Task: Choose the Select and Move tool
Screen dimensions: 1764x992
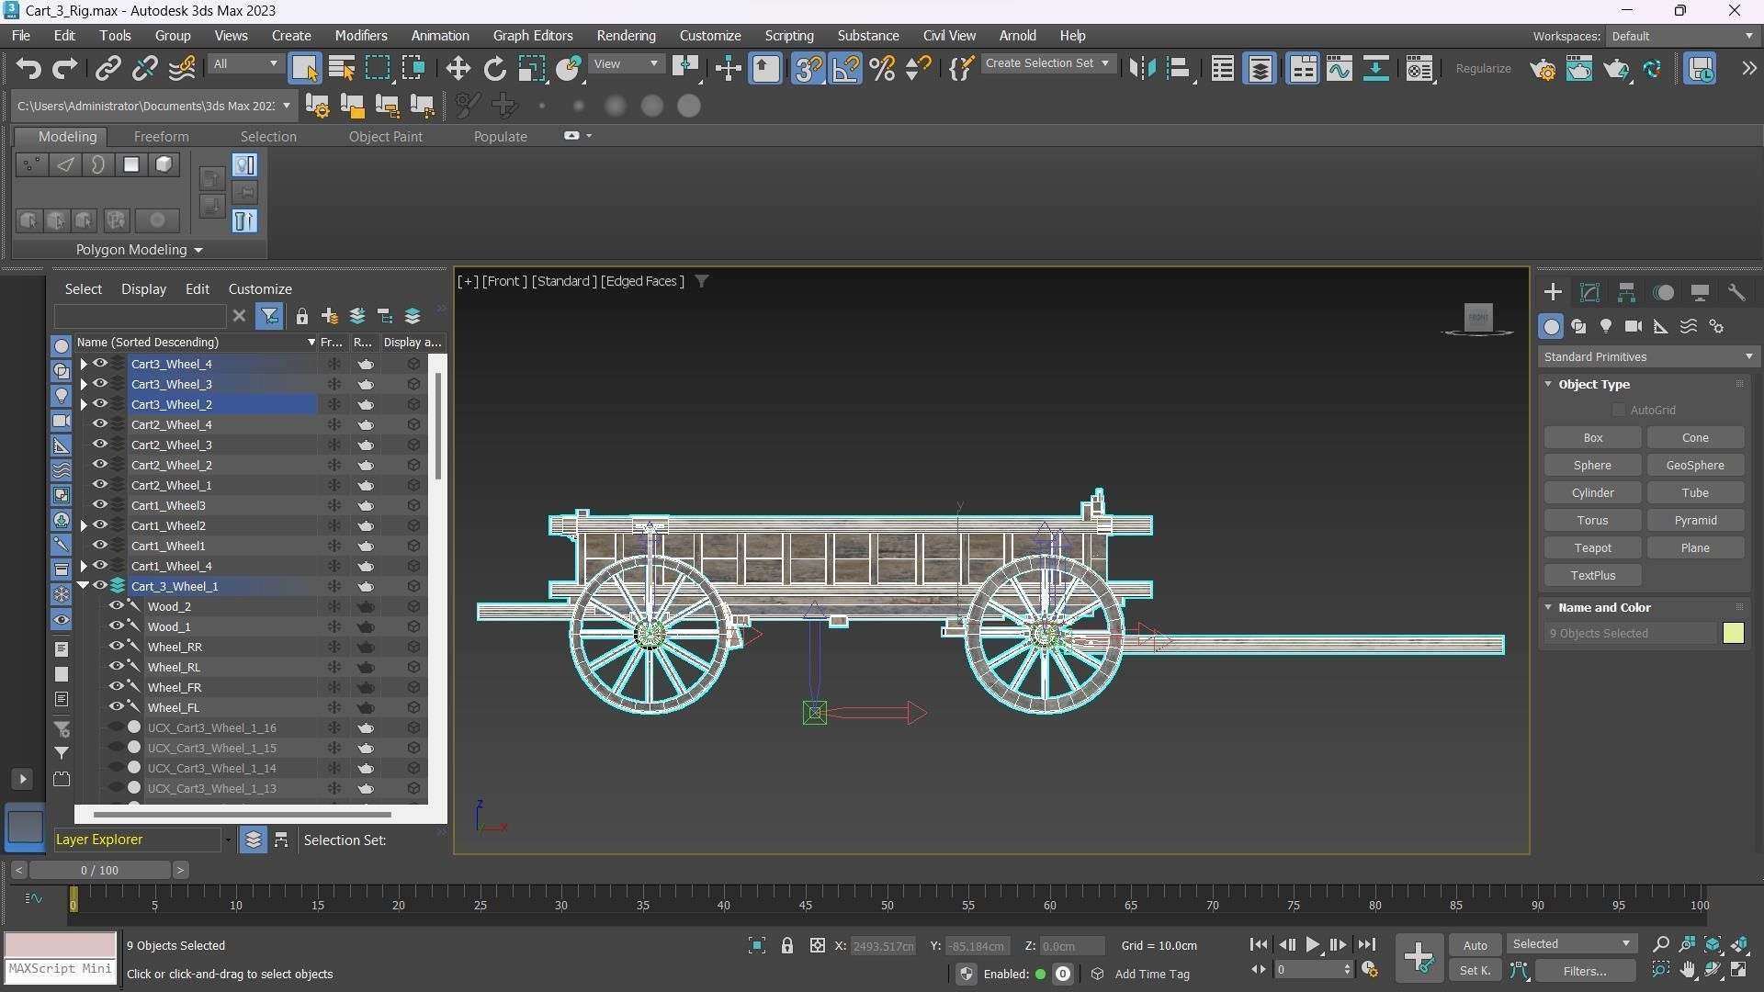Action: pos(458,69)
